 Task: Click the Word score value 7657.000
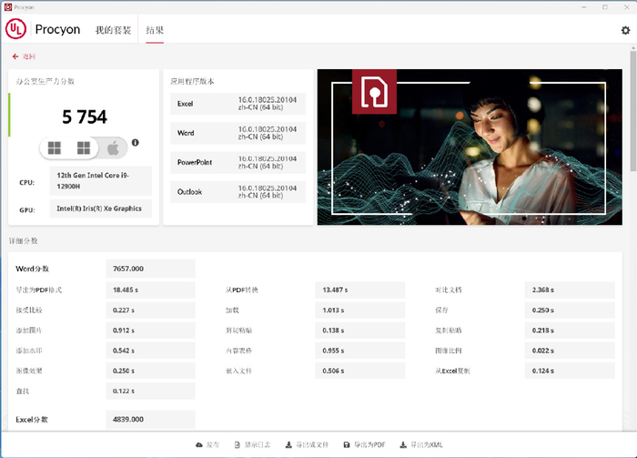150,269
